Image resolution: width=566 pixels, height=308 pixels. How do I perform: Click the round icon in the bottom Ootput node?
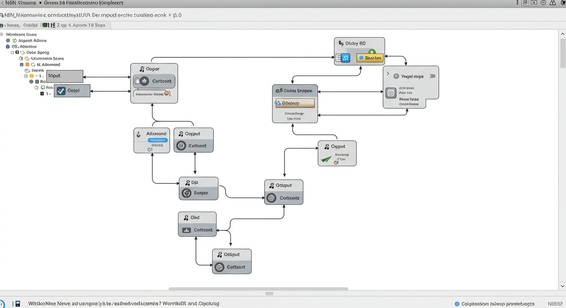219,267
